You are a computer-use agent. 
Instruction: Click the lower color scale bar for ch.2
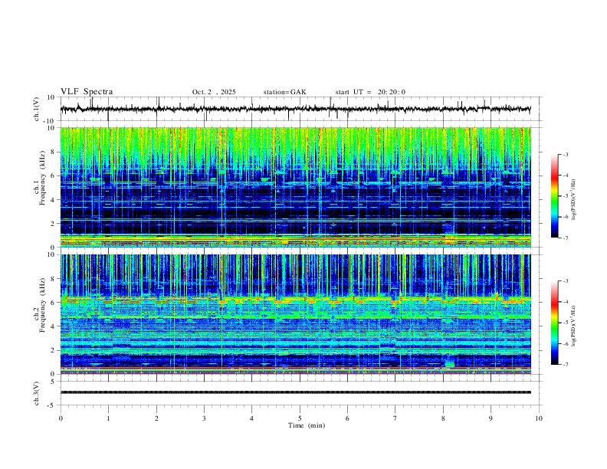554,323
